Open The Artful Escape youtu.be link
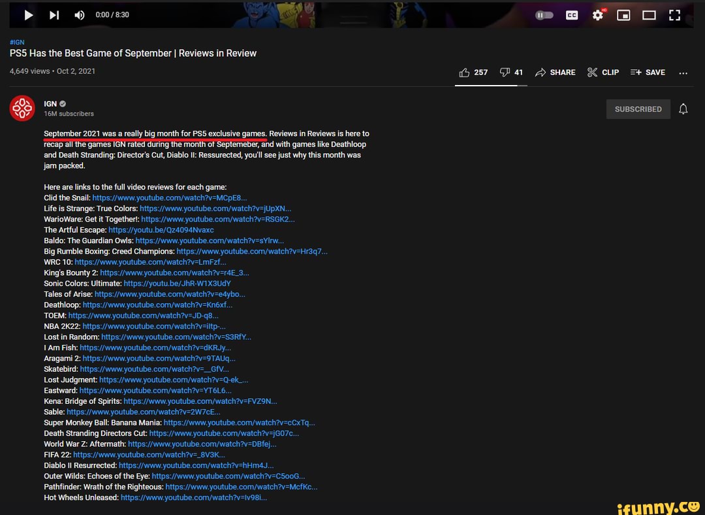Screen dimensions: 705x515 [161, 230]
